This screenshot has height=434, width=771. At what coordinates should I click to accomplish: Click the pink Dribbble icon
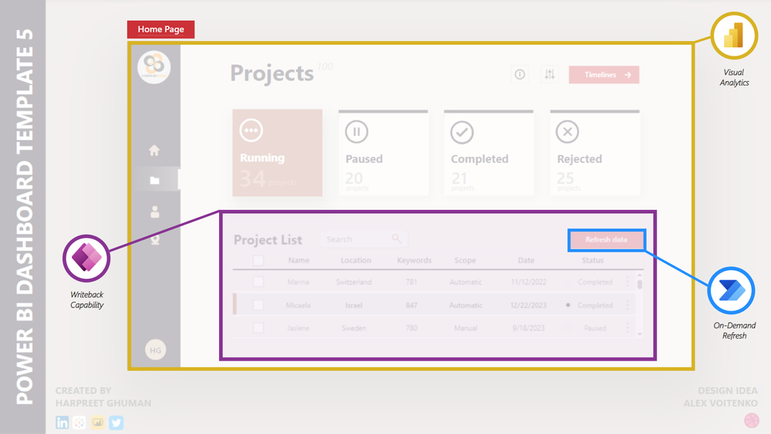point(752,421)
